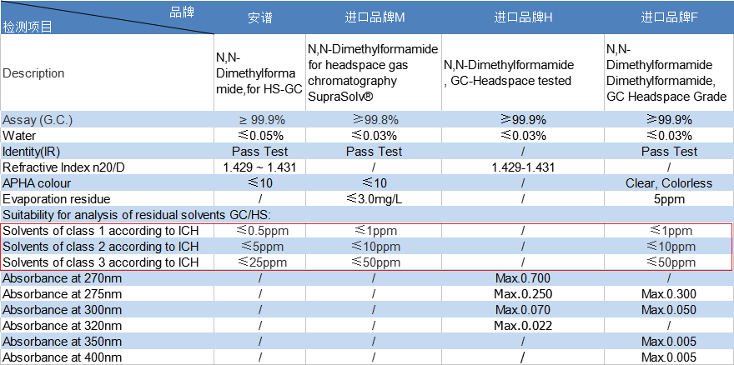Click the Assay (G.C.) row label

coord(39,119)
